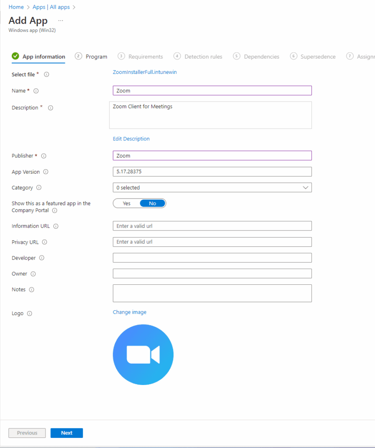Click the info icon next to Notes

31,290
